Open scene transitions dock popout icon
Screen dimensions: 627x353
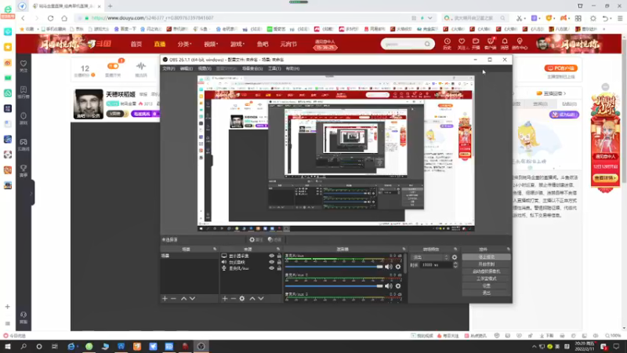click(455, 249)
